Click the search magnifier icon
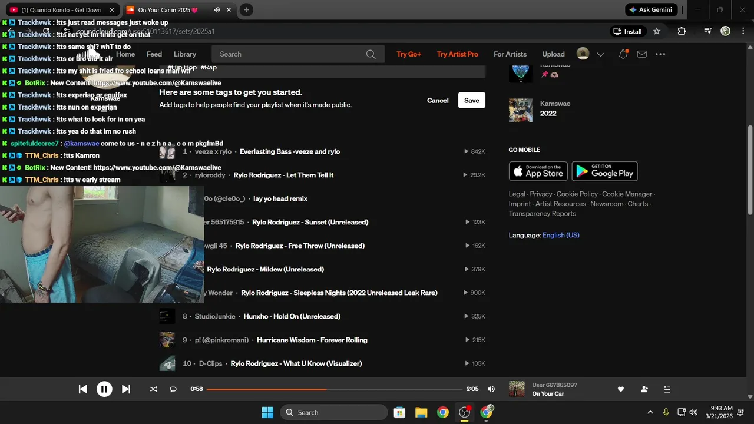The width and height of the screenshot is (754, 424). click(371, 54)
